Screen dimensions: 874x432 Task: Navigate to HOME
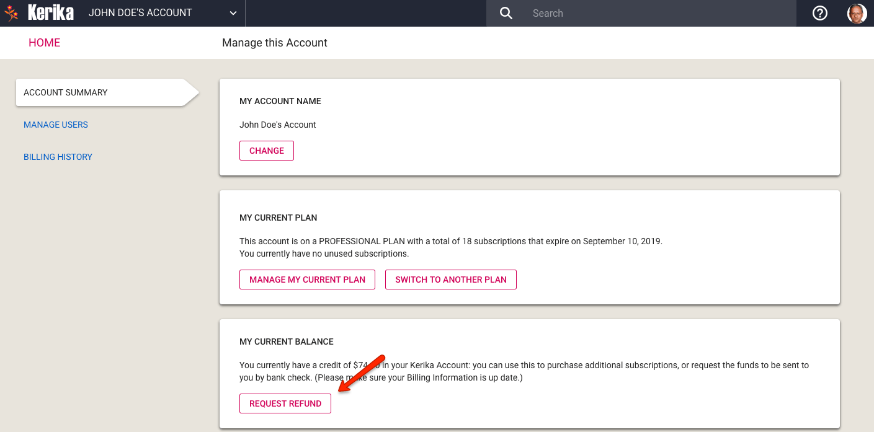coord(44,42)
